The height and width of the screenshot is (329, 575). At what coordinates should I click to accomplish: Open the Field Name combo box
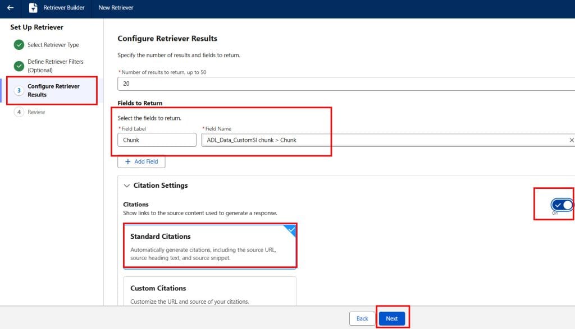(x=388, y=140)
